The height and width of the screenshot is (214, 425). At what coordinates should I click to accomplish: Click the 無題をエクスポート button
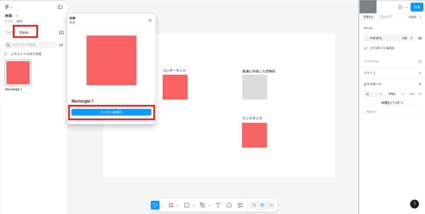click(392, 103)
